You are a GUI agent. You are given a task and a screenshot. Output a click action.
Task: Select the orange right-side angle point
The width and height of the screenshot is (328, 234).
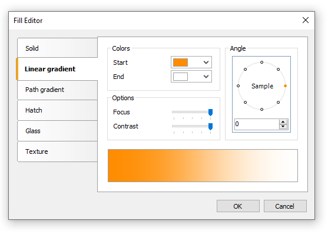(x=285, y=86)
